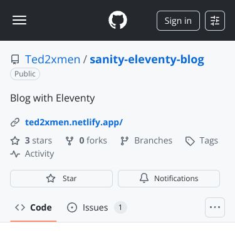Open the Notifications button
The image size is (235, 235).
[169, 179]
